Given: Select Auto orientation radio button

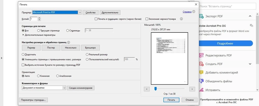Looking at the screenshot, I should (23, 76).
